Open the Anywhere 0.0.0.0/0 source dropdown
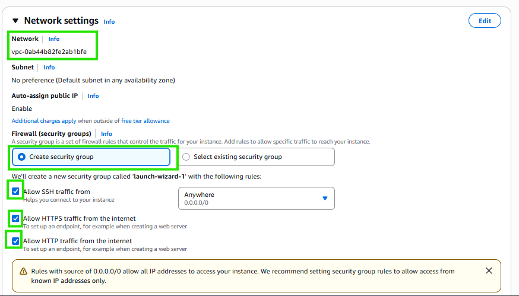Image resolution: width=519 pixels, height=296 pixels. (256, 199)
